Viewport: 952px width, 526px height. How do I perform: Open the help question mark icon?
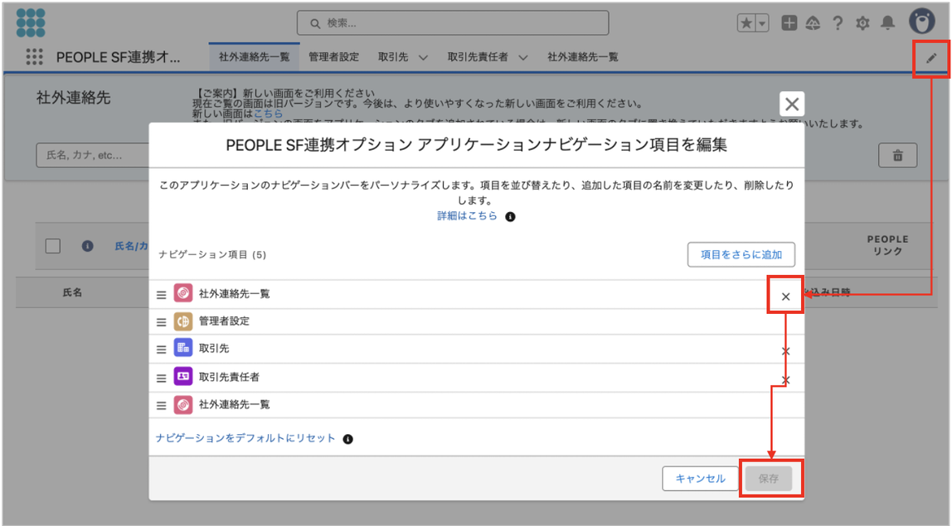(838, 23)
